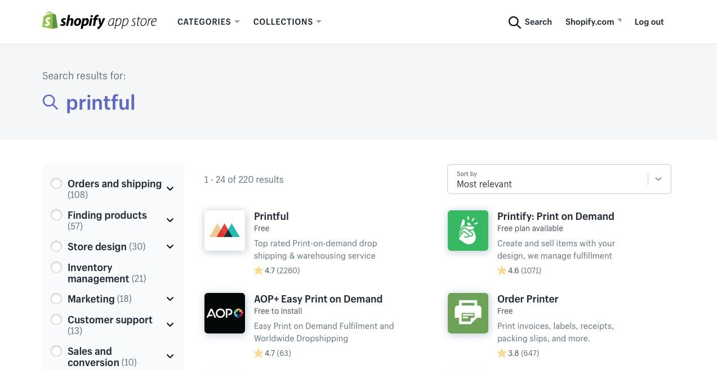Enable the Store design (30) filter
This screenshot has width=717, height=370.
[x=56, y=246]
